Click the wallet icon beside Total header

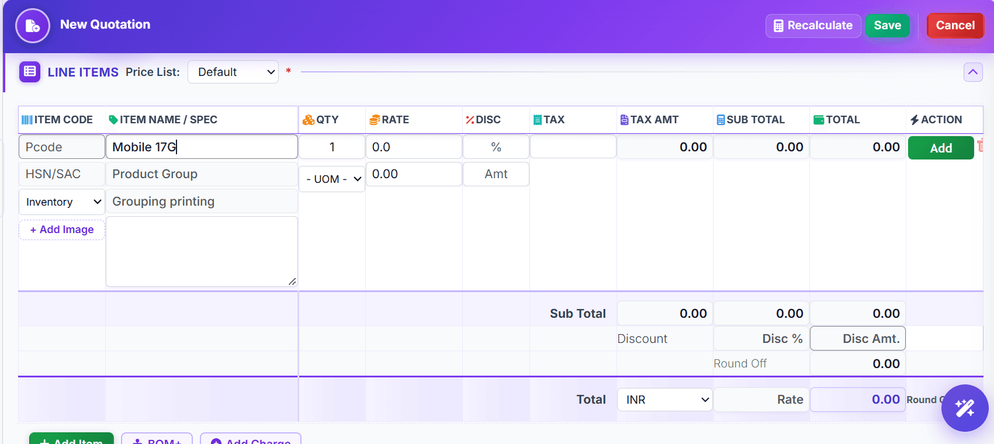[819, 120]
